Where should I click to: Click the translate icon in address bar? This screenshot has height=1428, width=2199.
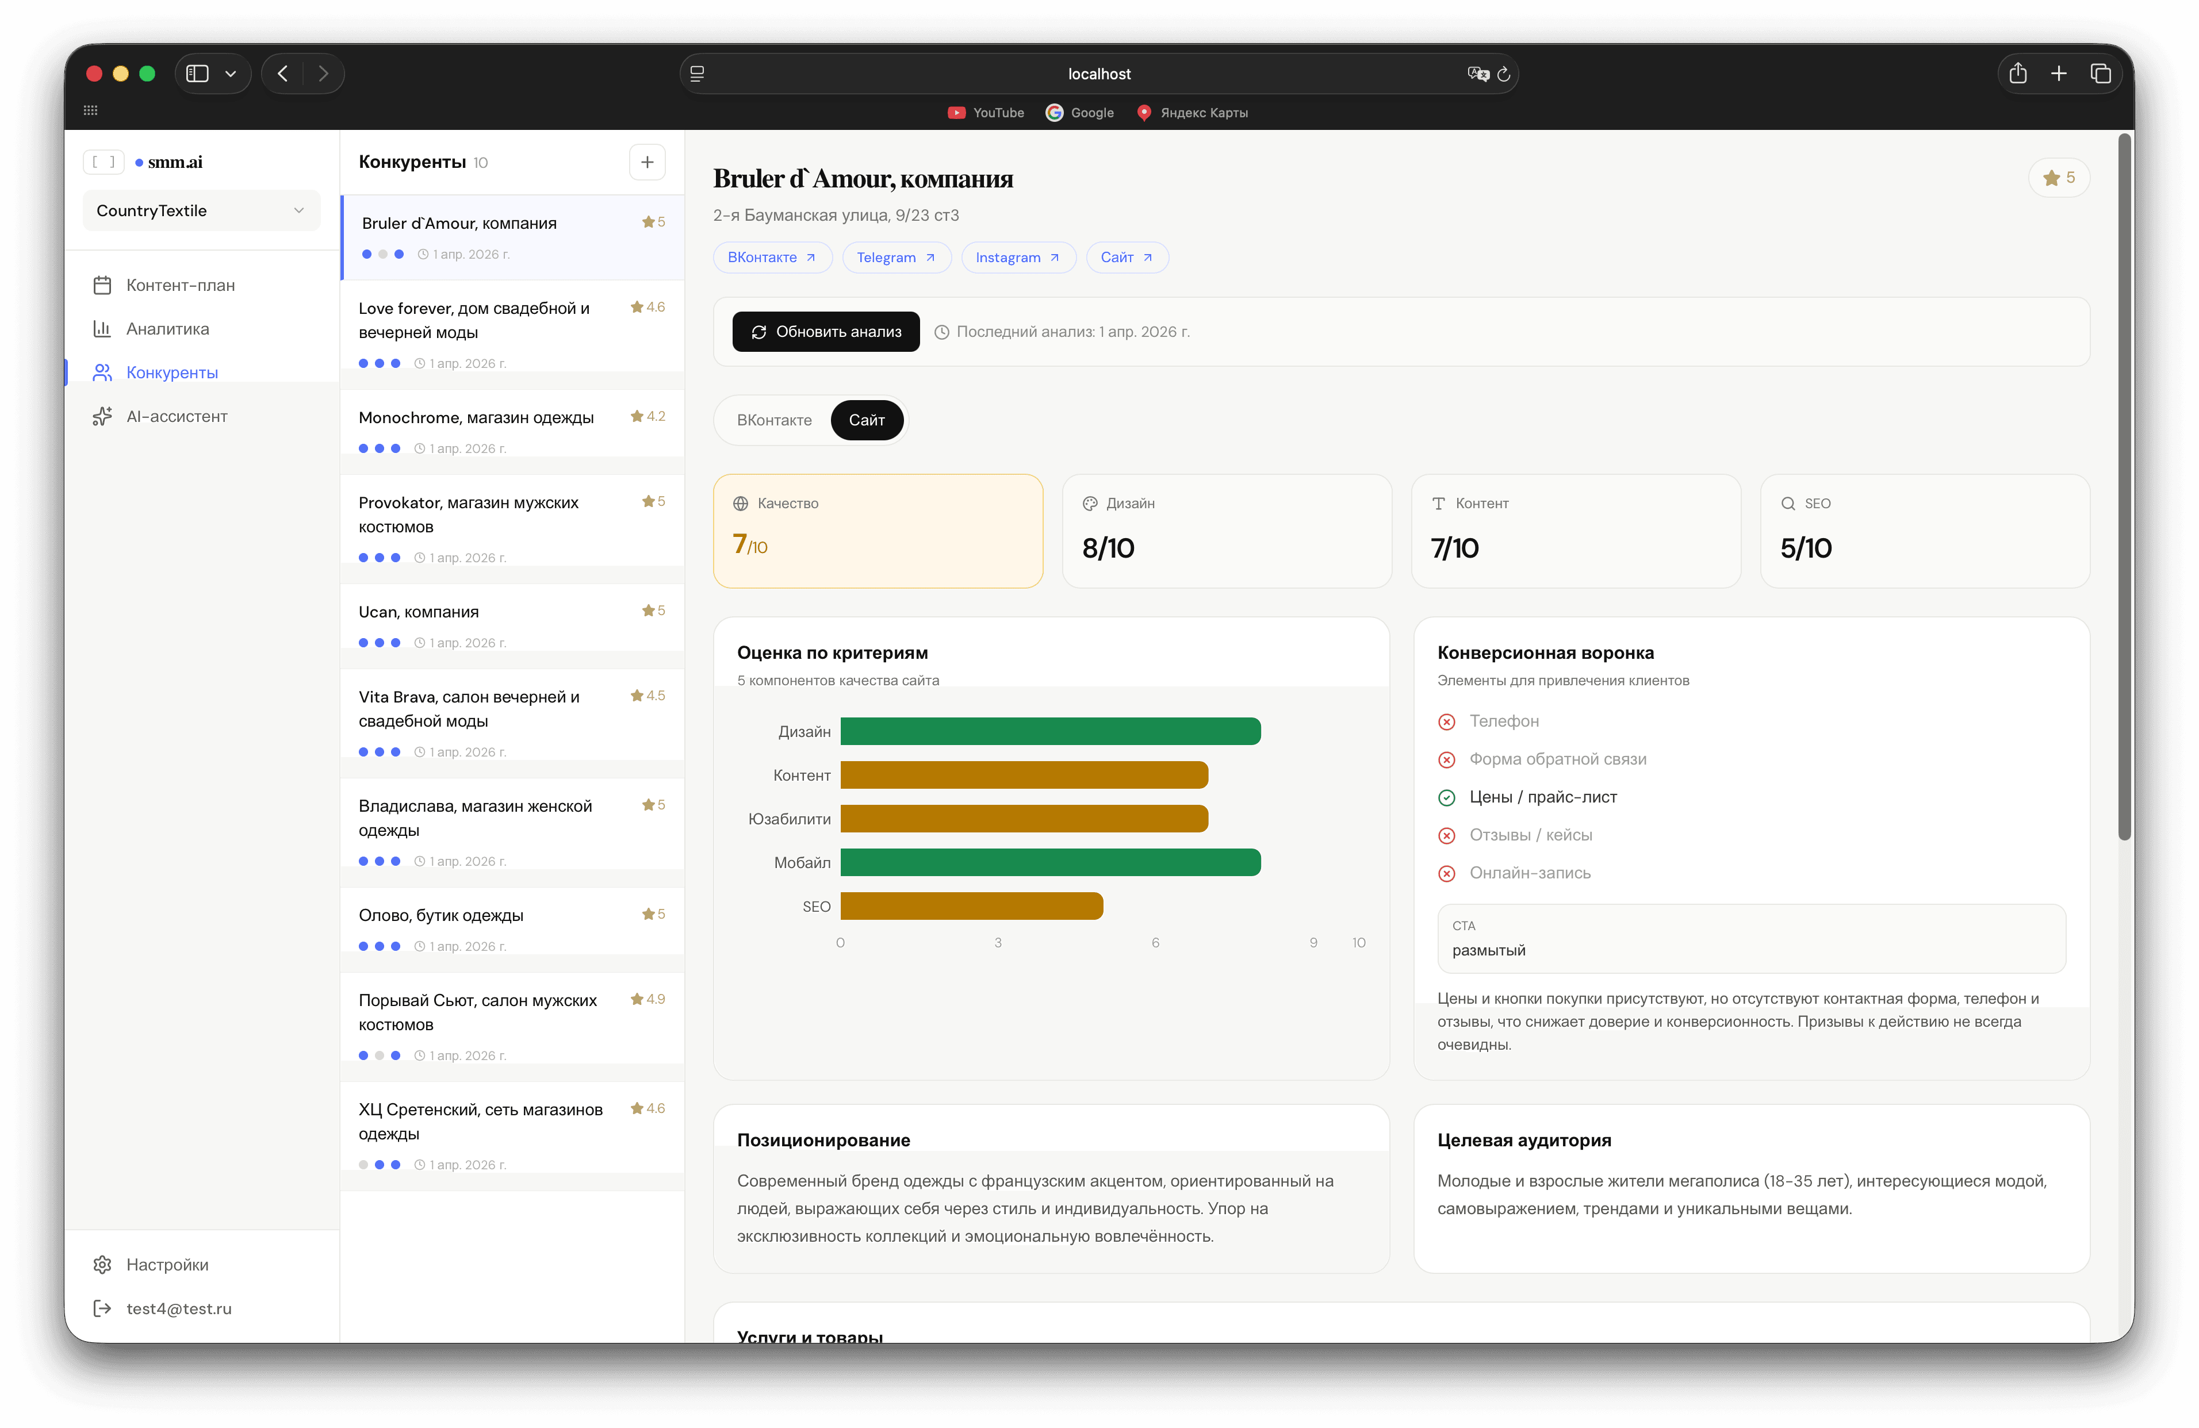(1478, 74)
